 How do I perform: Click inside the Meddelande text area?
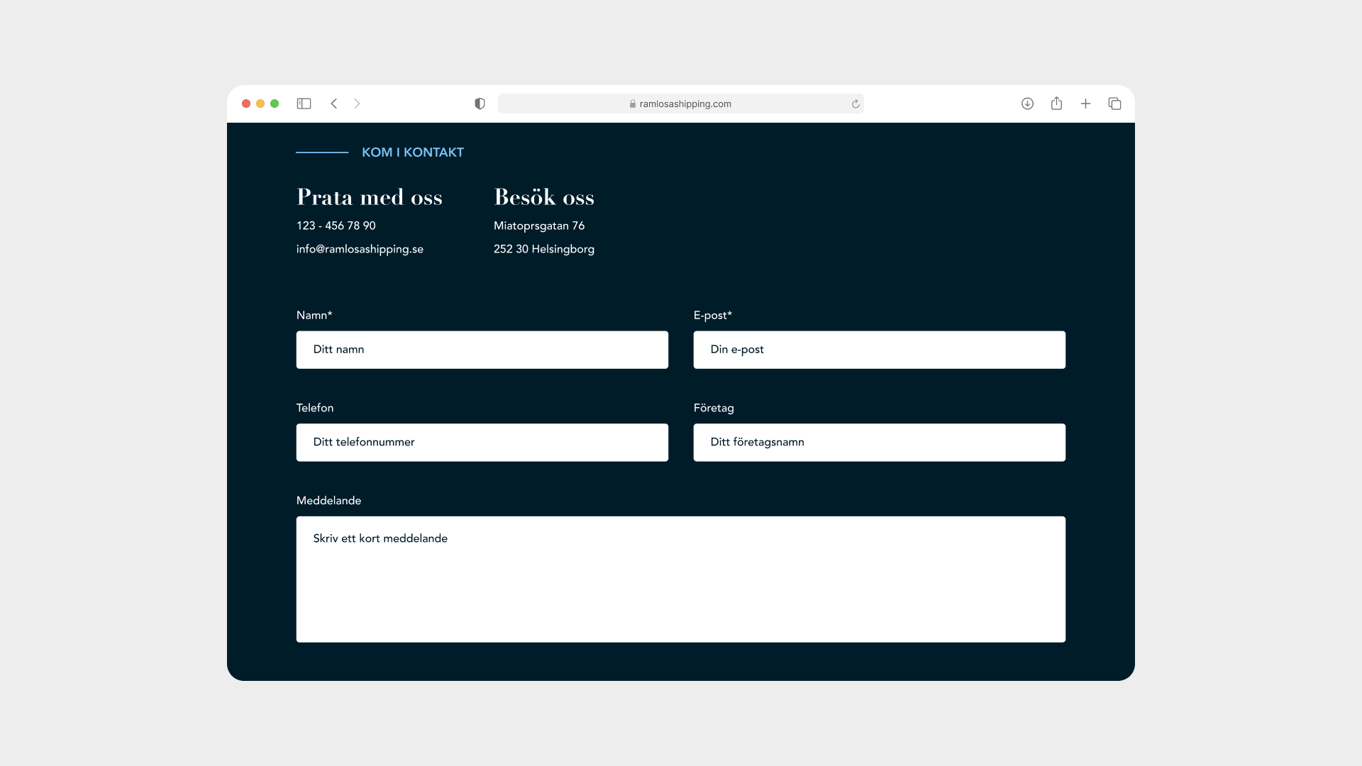pyautogui.click(x=680, y=579)
